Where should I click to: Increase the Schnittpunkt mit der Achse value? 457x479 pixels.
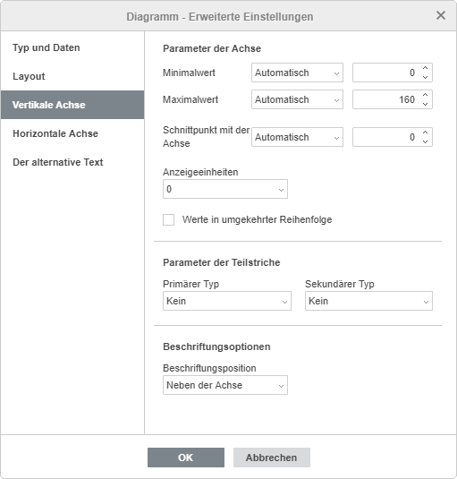pos(425,133)
